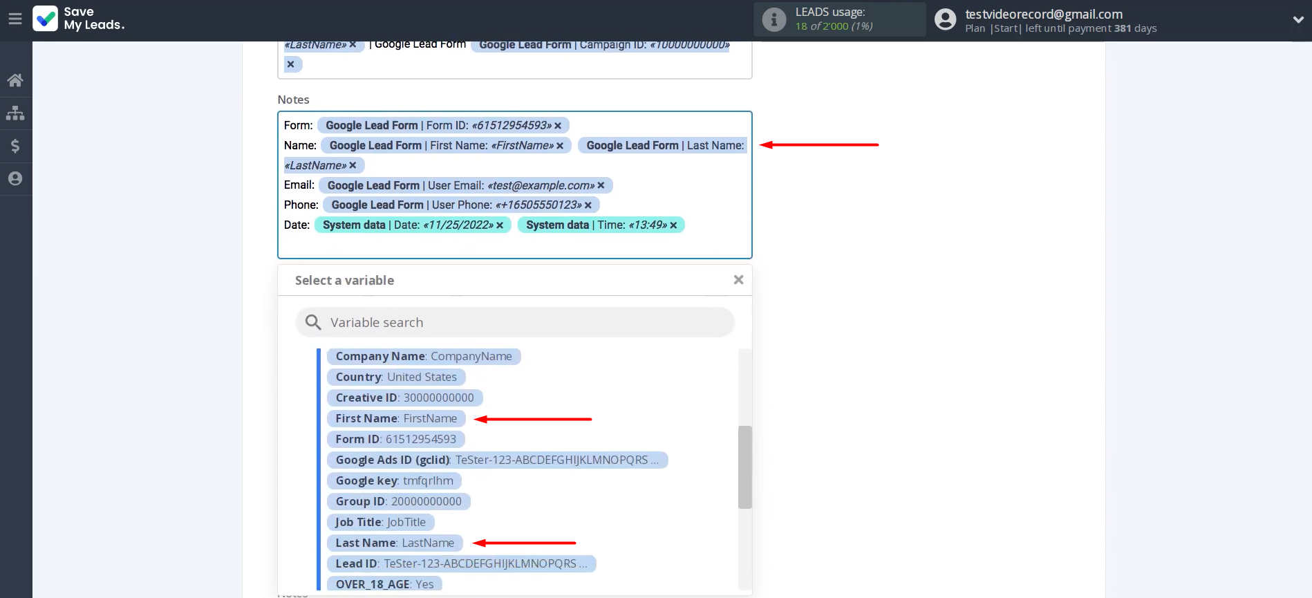Click the Variable search field
1312x598 pixels.
(x=514, y=323)
